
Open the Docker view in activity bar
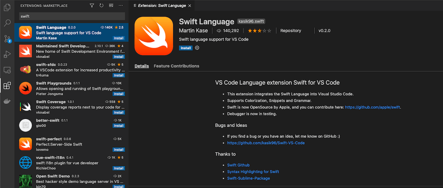[x=7, y=101]
